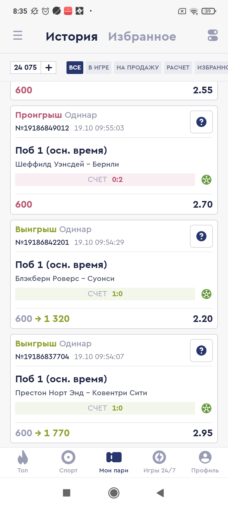Show РАСЧЕТ filtered bets
Viewport: 228px width, 508px height.
(x=178, y=68)
